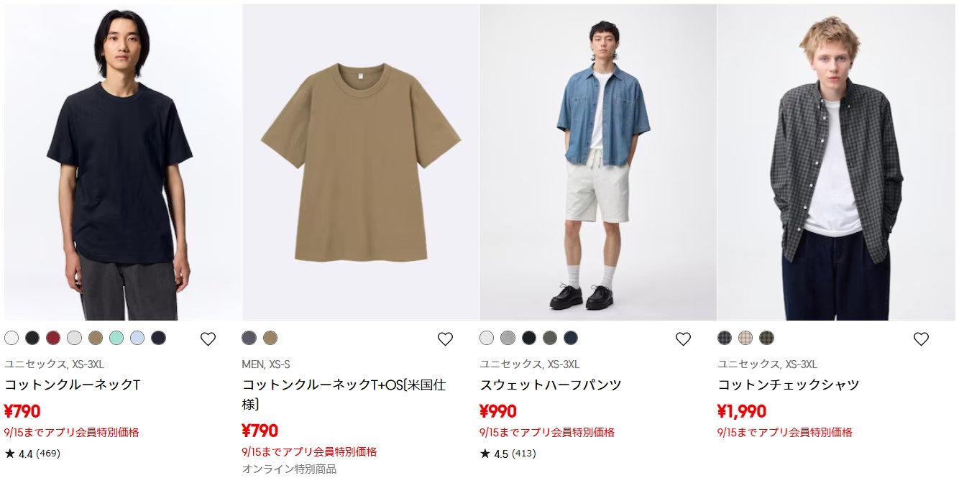Select red color swatch for コットンクルーネックT
This screenshot has height=478, width=959.
[53, 338]
